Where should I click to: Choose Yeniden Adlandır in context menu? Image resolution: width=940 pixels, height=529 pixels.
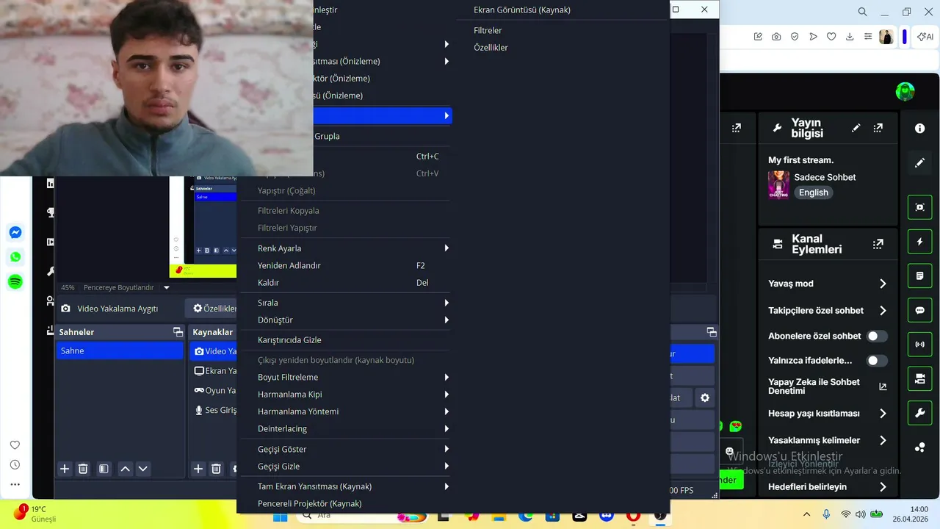click(345, 265)
